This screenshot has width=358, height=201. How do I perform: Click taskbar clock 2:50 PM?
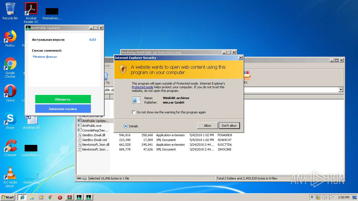[344, 197]
